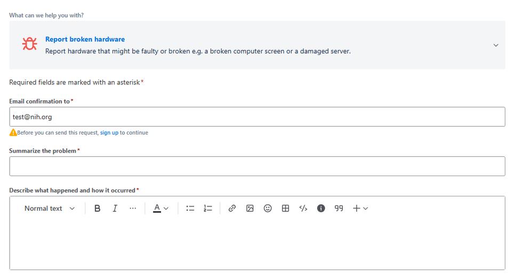Click the yellow warning triangle icon
This screenshot has height=277, width=532.
pos(13,132)
